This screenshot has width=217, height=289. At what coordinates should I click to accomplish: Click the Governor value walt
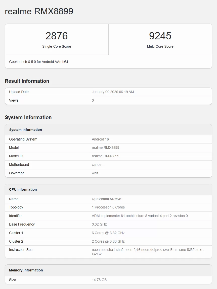tap(95, 173)
